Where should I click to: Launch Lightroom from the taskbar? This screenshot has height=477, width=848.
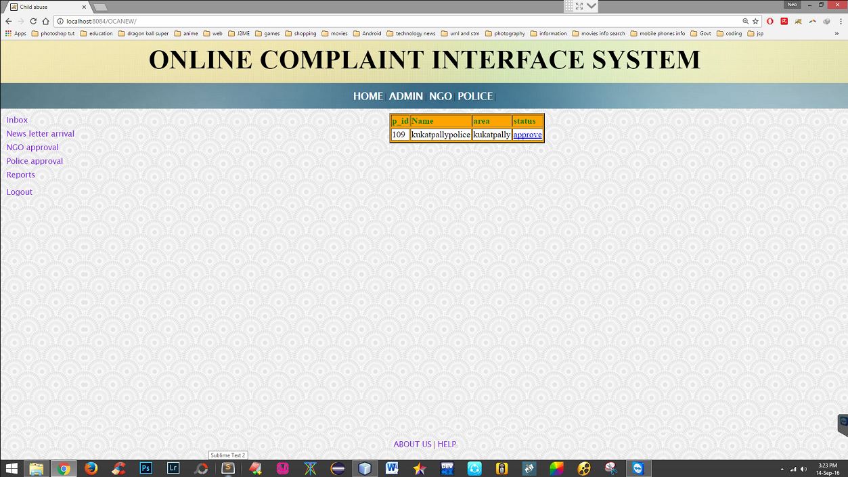(x=173, y=468)
